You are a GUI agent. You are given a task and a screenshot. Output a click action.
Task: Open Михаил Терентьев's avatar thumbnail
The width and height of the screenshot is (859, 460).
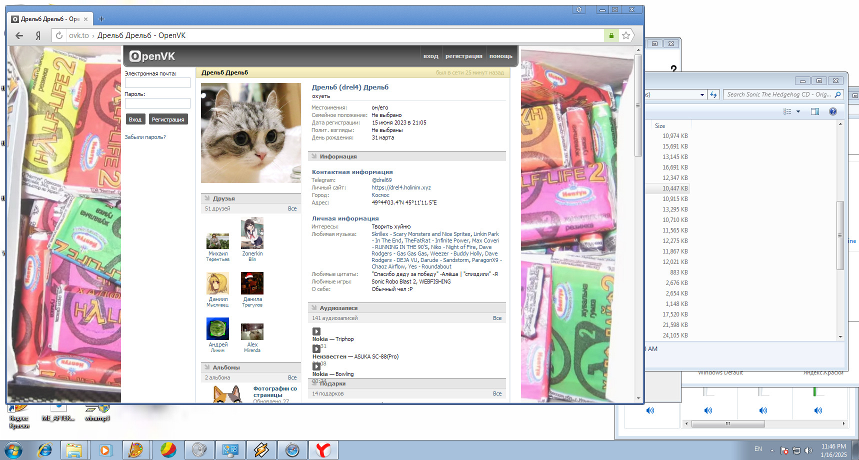tap(218, 241)
